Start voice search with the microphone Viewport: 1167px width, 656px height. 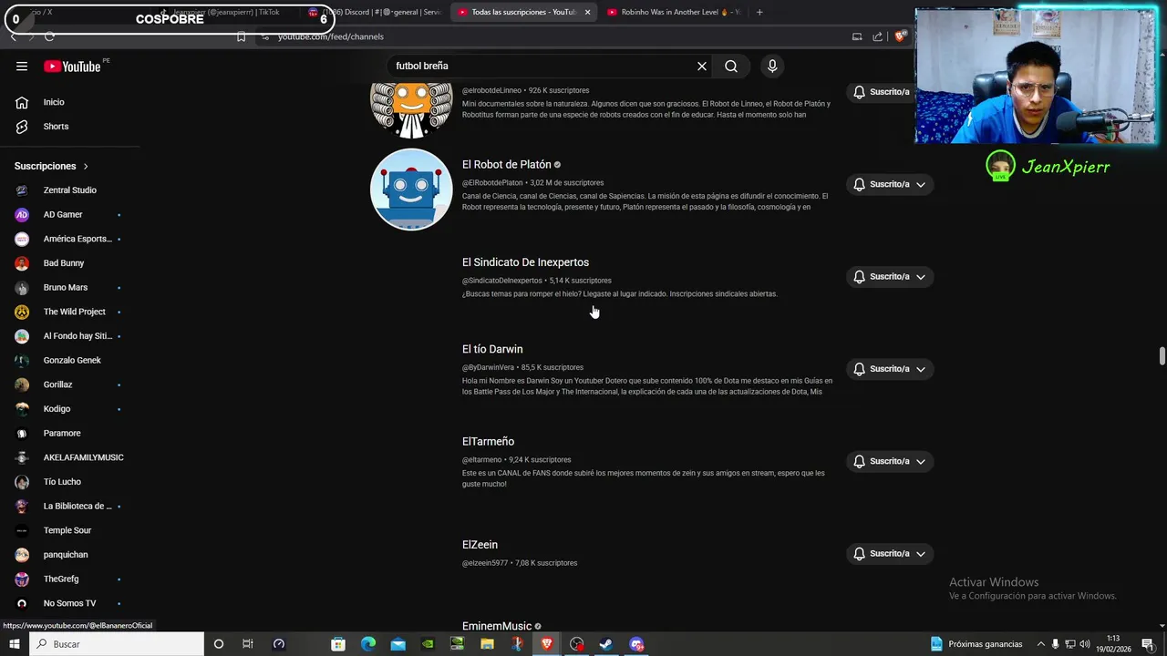click(x=772, y=66)
